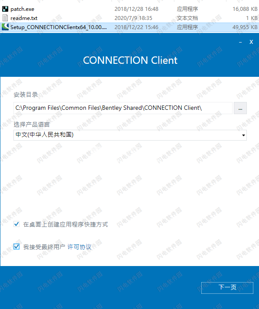Screen dimensions: 259x309
Task: Click the patch.exe file icon
Action: click(5, 9)
